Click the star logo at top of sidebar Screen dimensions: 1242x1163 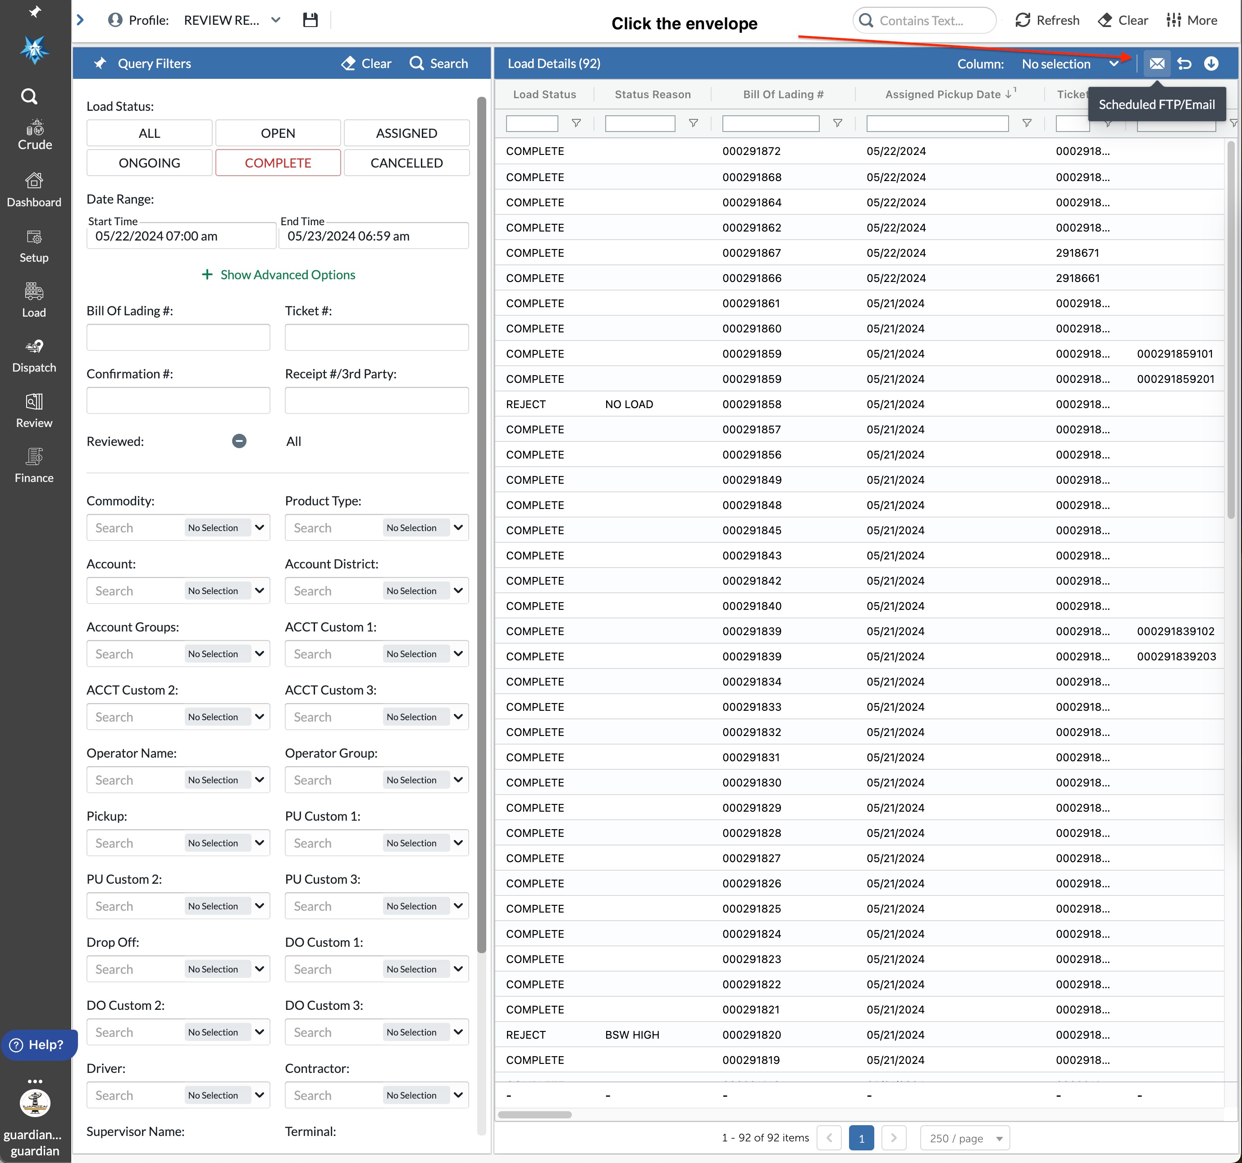coord(34,50)
